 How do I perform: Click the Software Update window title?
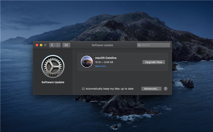pyautogui.click(x=102, y=45)
